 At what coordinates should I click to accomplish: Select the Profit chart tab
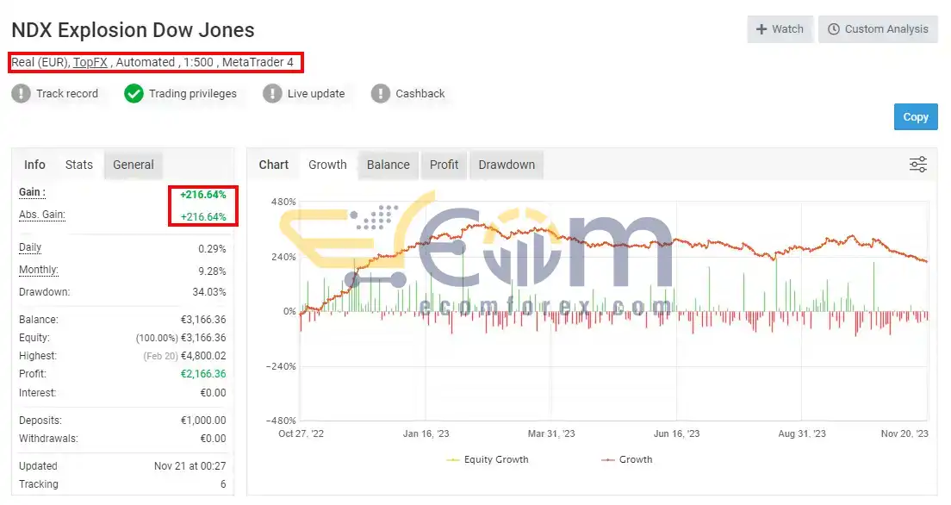[x=444, y=165]
